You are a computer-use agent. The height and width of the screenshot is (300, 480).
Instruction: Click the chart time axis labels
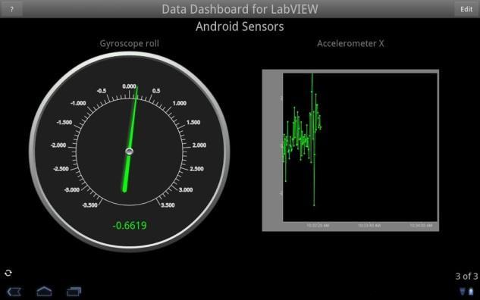369,226
